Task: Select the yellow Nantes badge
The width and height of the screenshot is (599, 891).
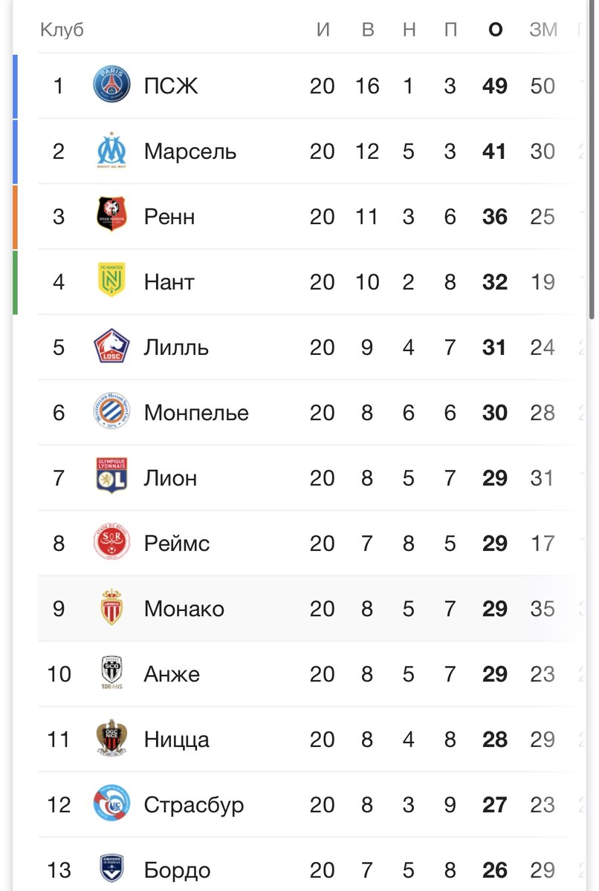Action: 111,281
